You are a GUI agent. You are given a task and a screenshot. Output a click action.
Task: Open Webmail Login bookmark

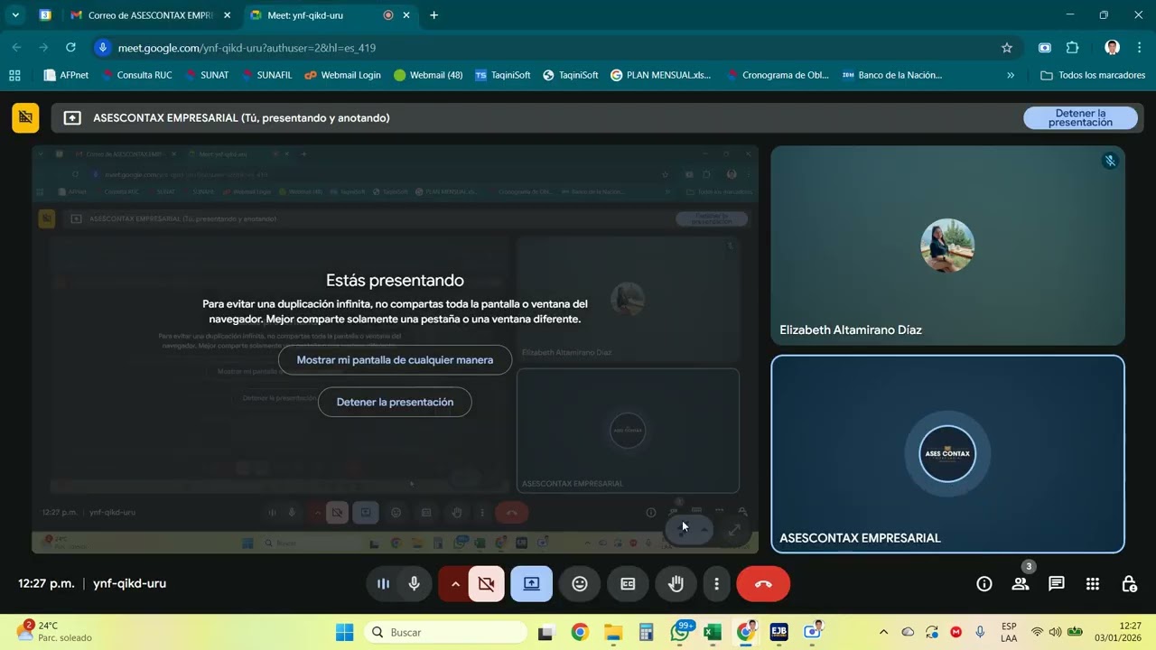click(342, 75)
